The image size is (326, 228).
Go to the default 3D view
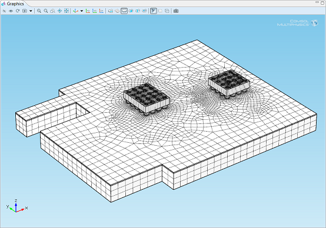(75, 11)
